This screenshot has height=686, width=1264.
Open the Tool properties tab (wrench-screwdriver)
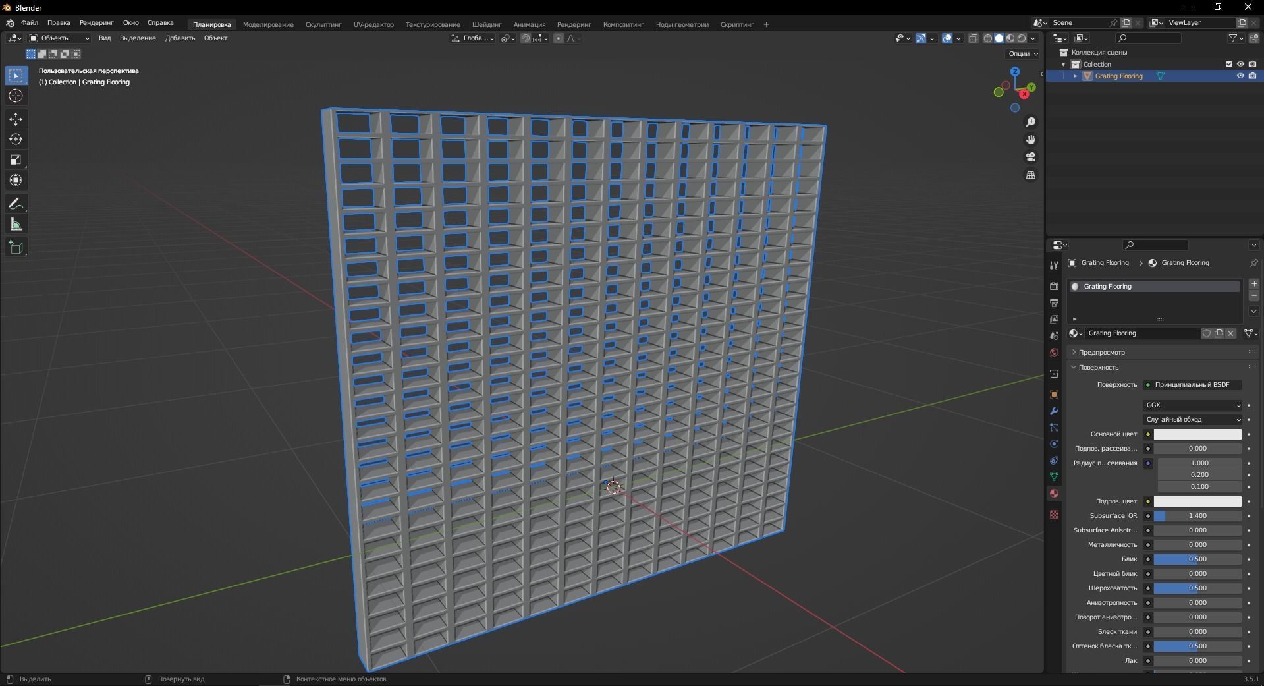click(1054, 265)
